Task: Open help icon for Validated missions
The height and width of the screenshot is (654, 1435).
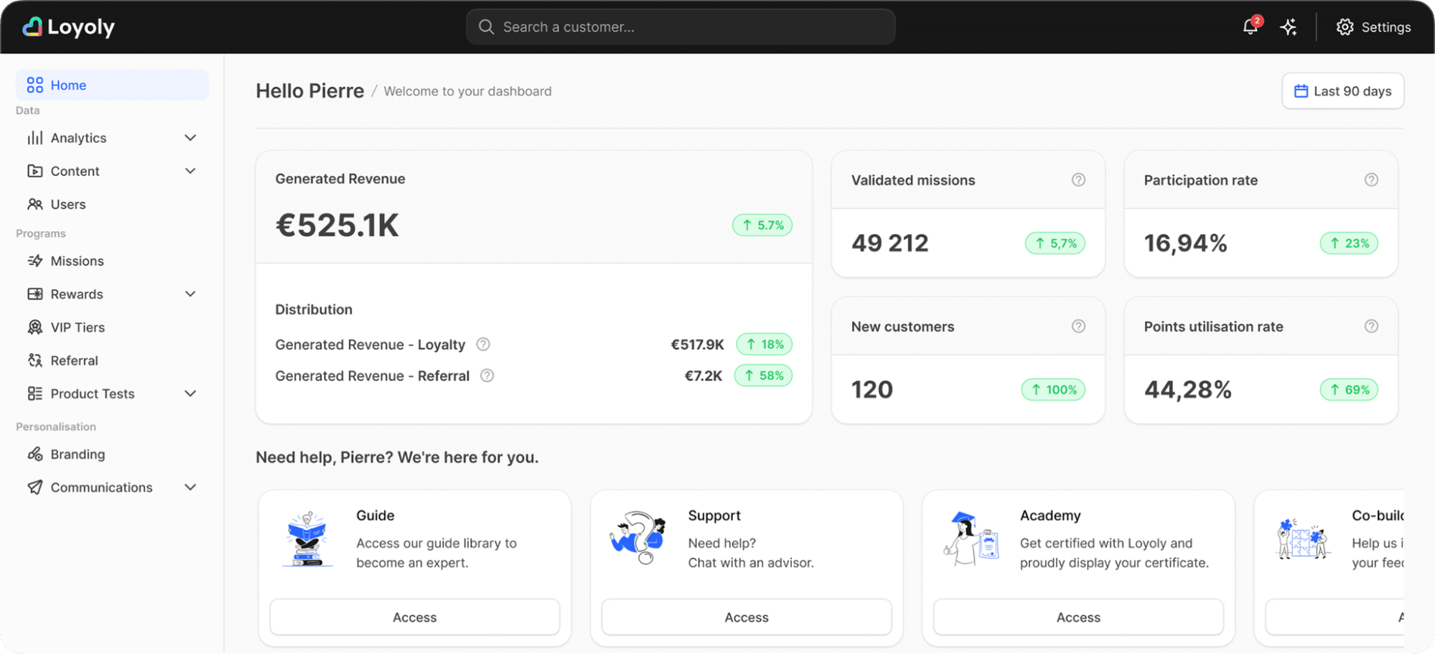Action: pyautogui.click(x=1078, y=180)
